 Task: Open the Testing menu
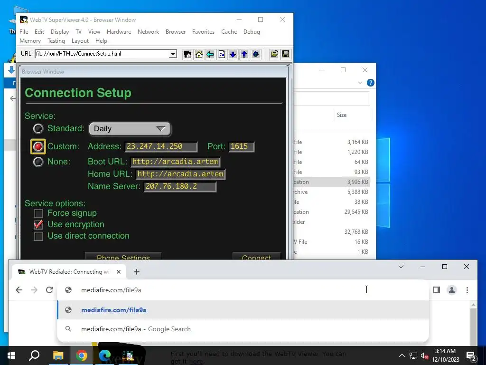click(x=56, y=41)
